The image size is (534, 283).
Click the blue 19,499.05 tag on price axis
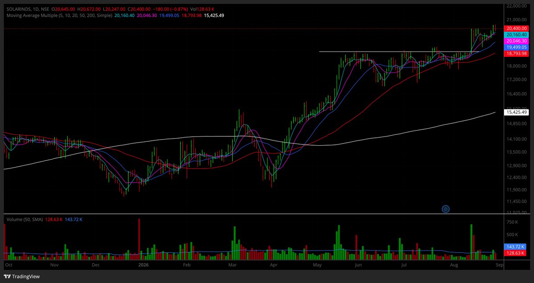[x=516, y=47]
